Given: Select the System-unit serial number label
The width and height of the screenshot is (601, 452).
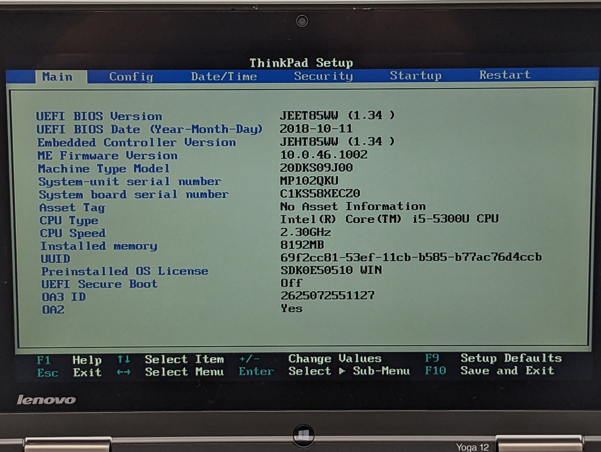Looking at the screenshot, I should pos(130,181).
